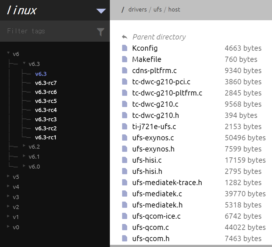The height and width of the screenshot is (247, 272).
Task: Click the file icon next to ufs-qcom.h
Action: coord(124,238)
